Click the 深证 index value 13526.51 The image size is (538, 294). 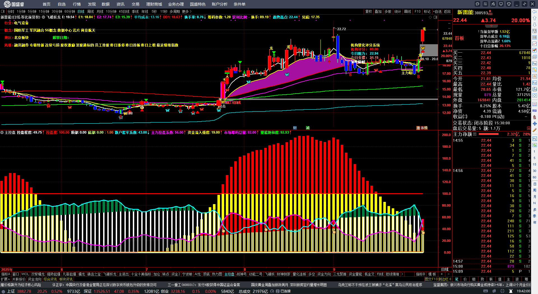pos(101,291)
